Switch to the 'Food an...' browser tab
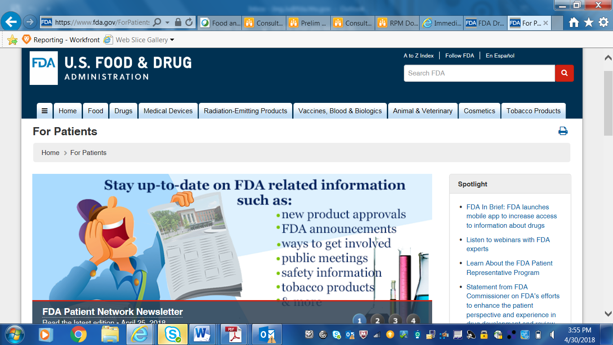 (220, 23)
